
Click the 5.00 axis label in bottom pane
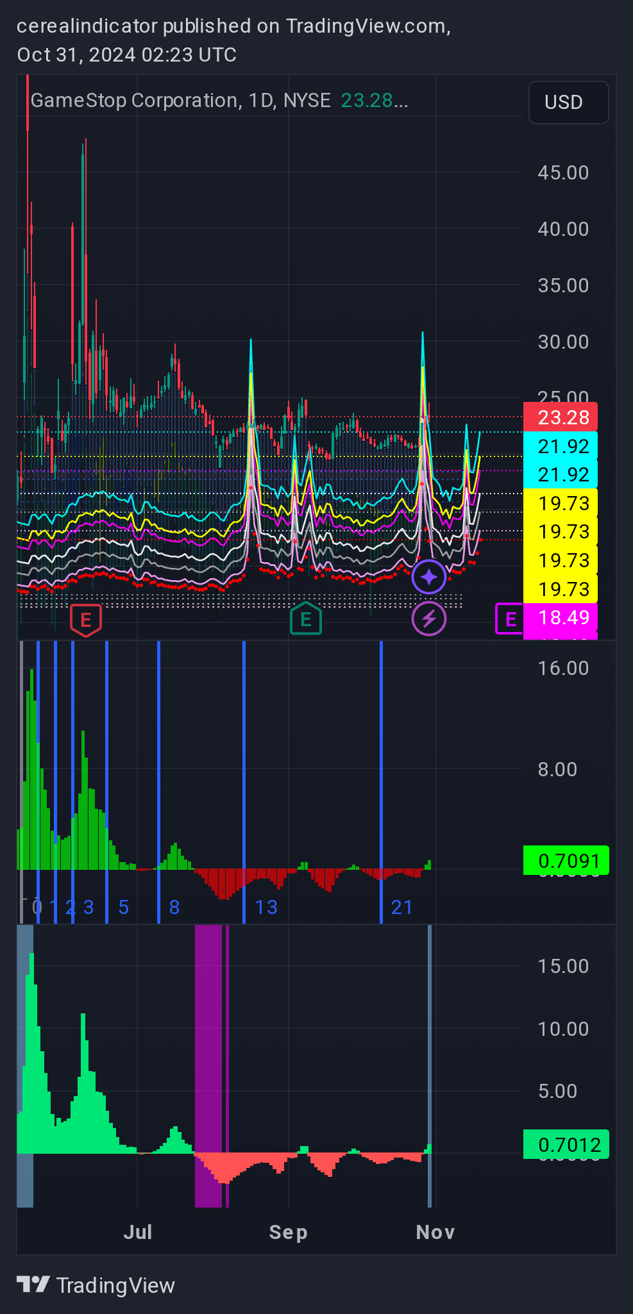(x=557, y=1091)
